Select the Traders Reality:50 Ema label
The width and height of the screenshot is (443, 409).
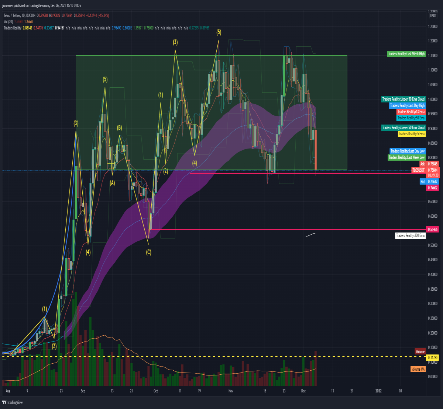coord(411,118)
